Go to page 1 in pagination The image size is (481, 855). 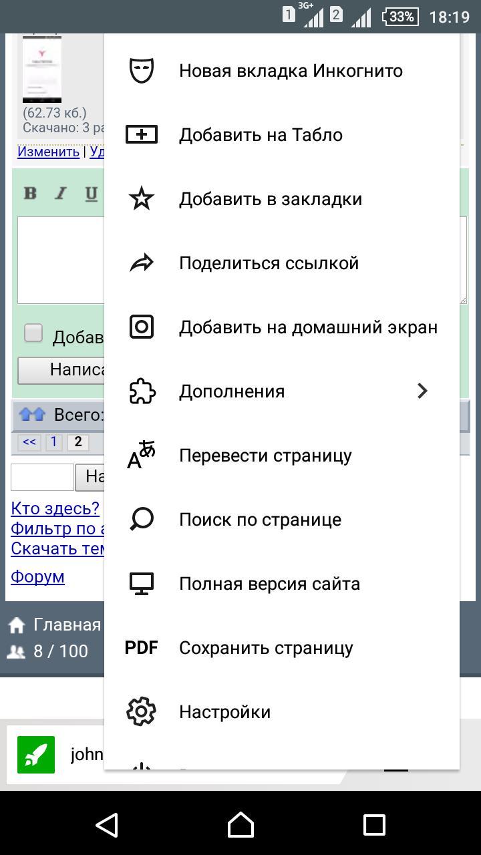coord(54,442)
